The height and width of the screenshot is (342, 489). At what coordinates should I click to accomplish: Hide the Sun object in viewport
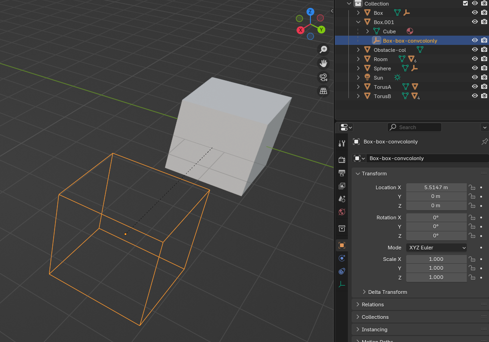point(475,78)
